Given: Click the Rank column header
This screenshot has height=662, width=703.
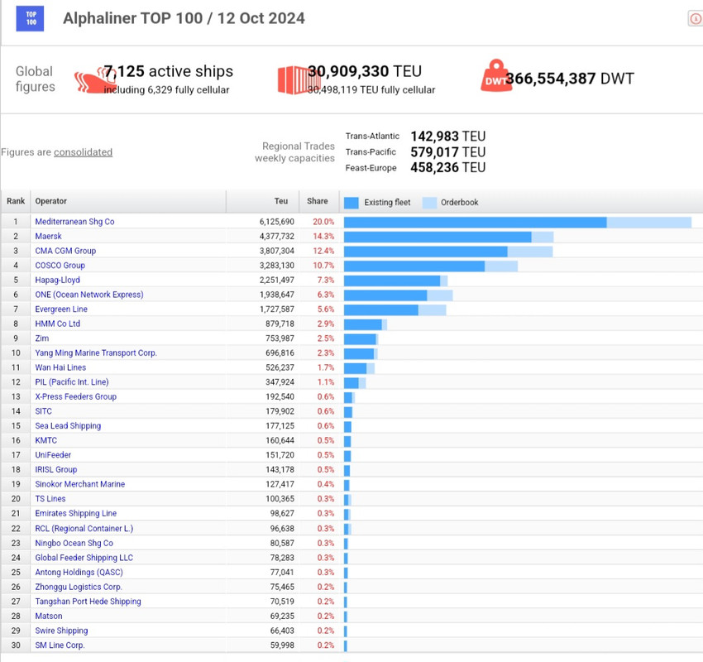Looking at the screenshot, I should pyautogui.click(x=16, y=201).
